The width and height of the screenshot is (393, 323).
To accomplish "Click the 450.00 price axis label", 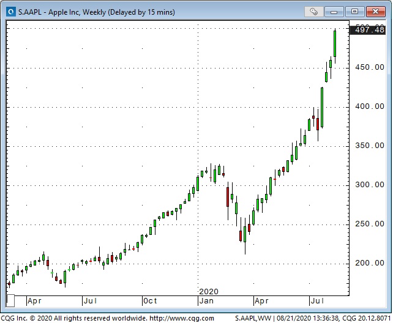I will (x=370, y=67).
